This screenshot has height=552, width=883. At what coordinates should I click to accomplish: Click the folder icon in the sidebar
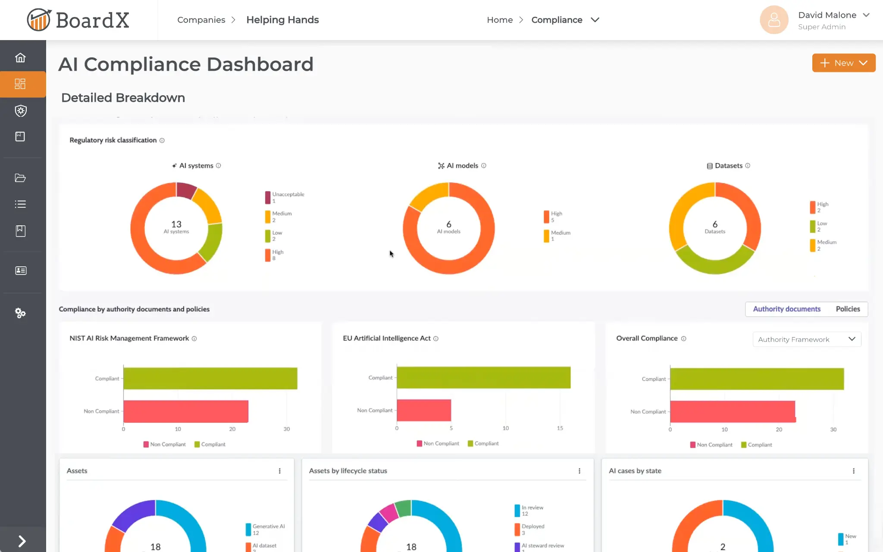(x=21, y=178)
